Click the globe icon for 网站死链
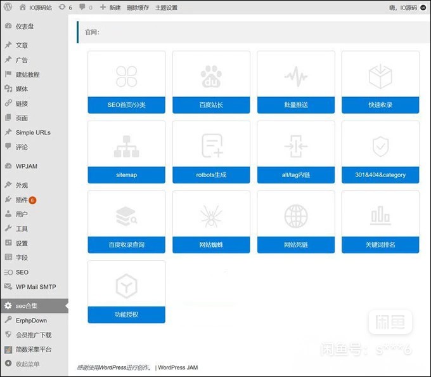 (x=296, y=216)
